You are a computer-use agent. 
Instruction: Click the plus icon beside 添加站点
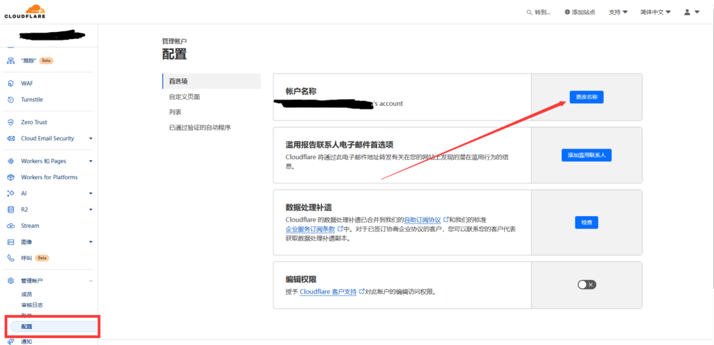(x=568, y=13)
